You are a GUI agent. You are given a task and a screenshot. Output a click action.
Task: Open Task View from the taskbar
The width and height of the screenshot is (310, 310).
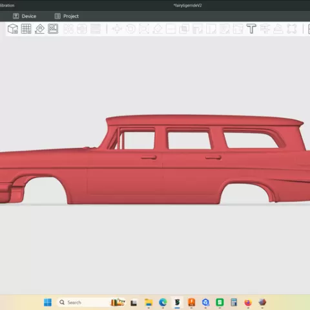click(x=134, y=303)
